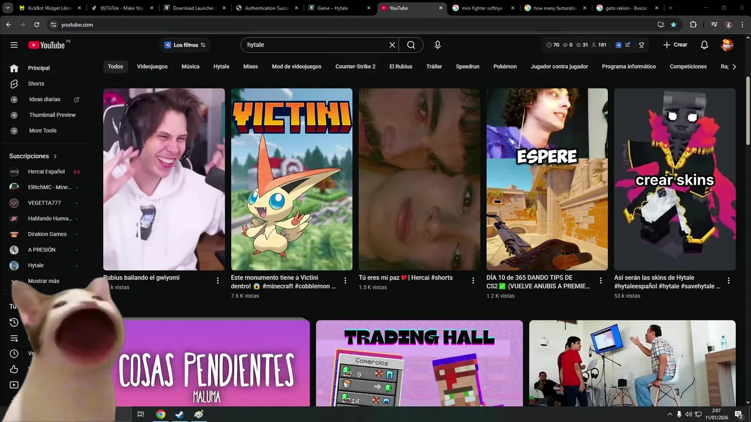Click the Crear button
Screen dimensions: 751x422
[675, 45]
